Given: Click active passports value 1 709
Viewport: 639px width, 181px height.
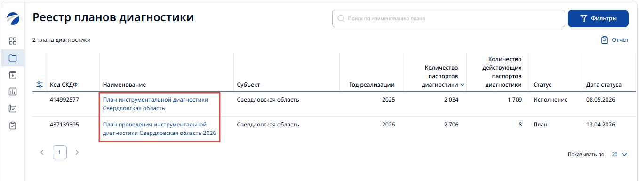Looking at the screenshot, I should pos(514,100).
